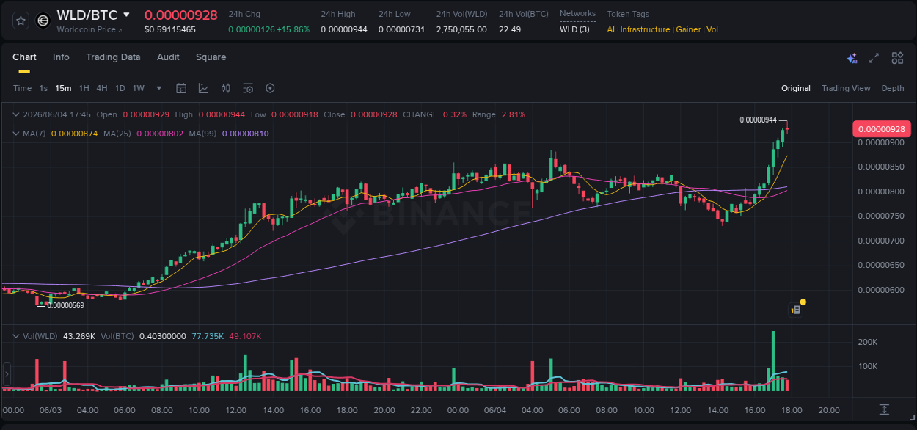
Task: Click the AI sparkle assistant icon
Action: pos(852,58)
